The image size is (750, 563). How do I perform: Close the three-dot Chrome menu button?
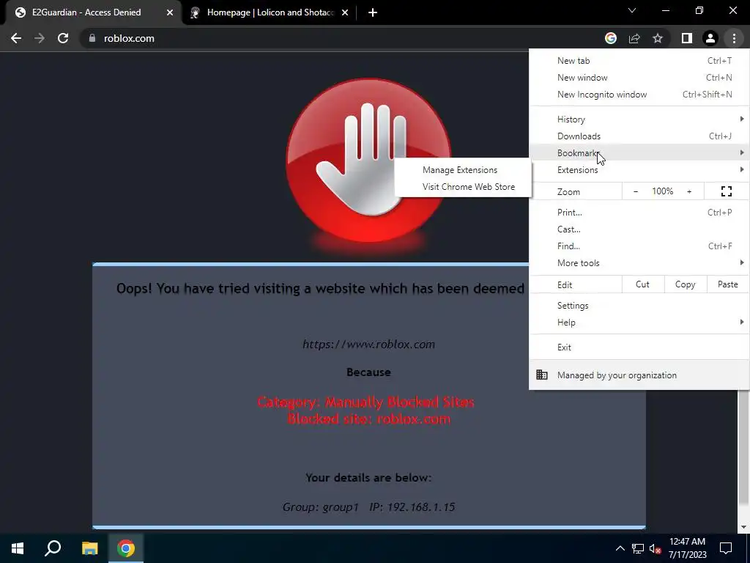tap(734, 38)
